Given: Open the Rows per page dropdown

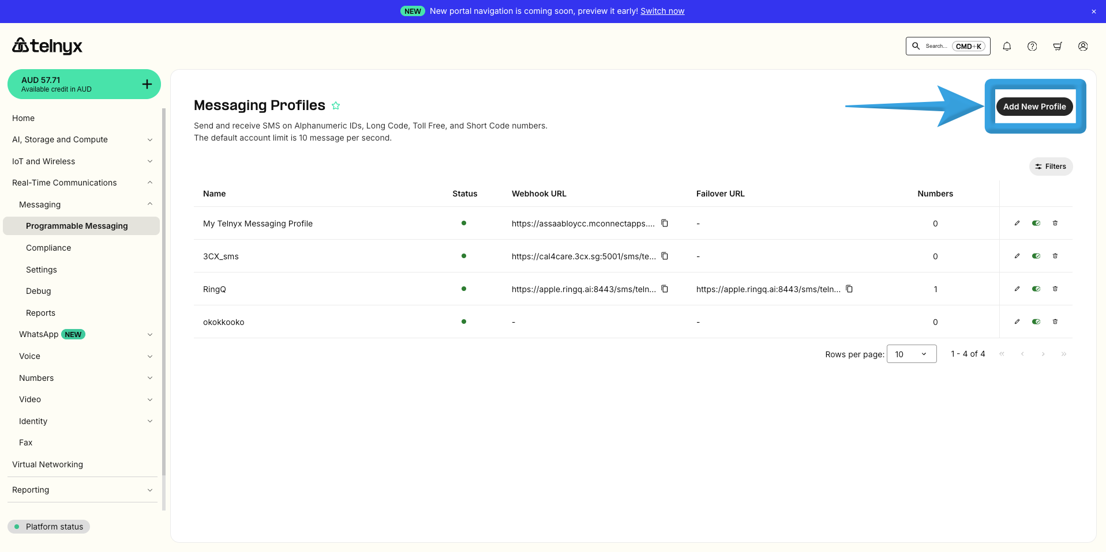Looking at the screenshot, I should point(911,354).
